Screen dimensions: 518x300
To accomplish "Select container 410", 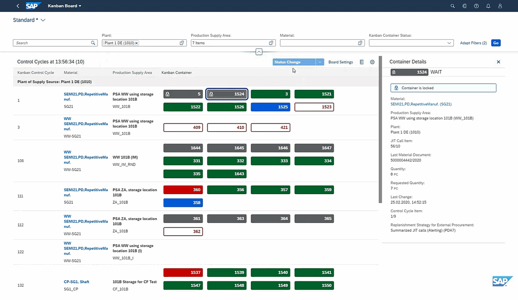I will coord(227,127).
